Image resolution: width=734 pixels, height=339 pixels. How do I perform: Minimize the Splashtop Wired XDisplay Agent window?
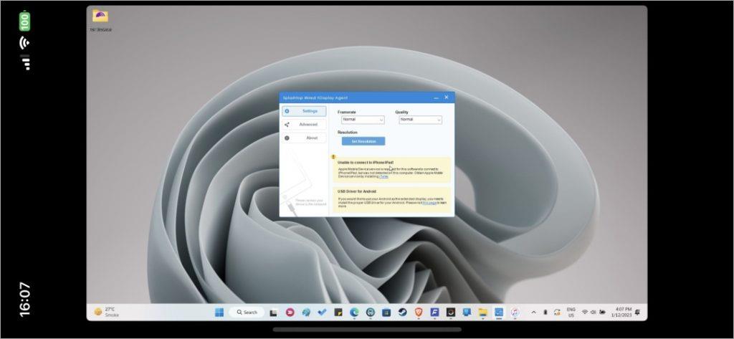[x=437, y=97]
